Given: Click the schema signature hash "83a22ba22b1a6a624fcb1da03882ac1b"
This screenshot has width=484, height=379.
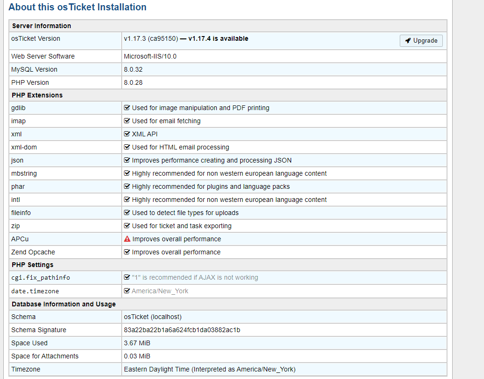Looking at the screenshot, I should click(x=182, y=330).
